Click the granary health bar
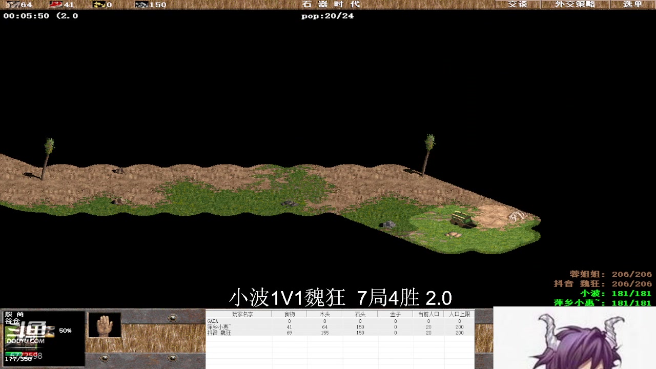656x369 pixels. click(x=20, y=355)
